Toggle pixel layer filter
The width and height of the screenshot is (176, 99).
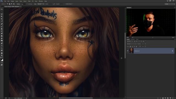(x=135, y=41)
